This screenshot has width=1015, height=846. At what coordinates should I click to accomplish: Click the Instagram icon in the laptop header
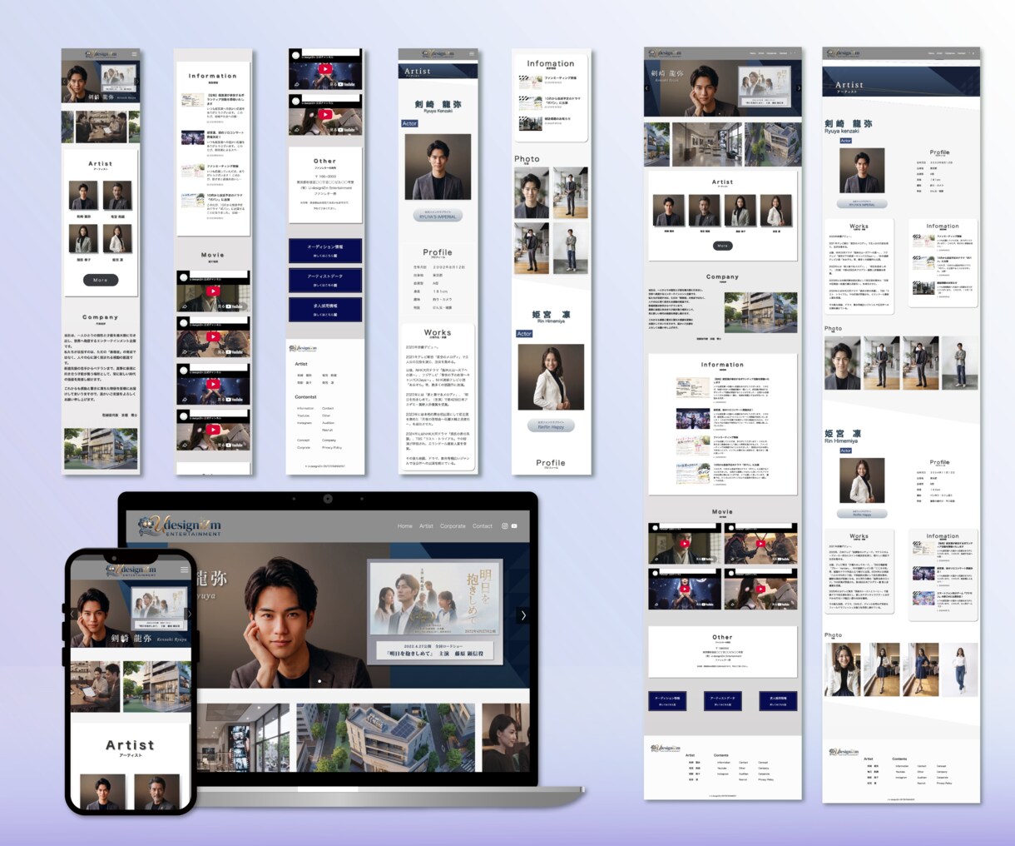(x=504, y=526)
